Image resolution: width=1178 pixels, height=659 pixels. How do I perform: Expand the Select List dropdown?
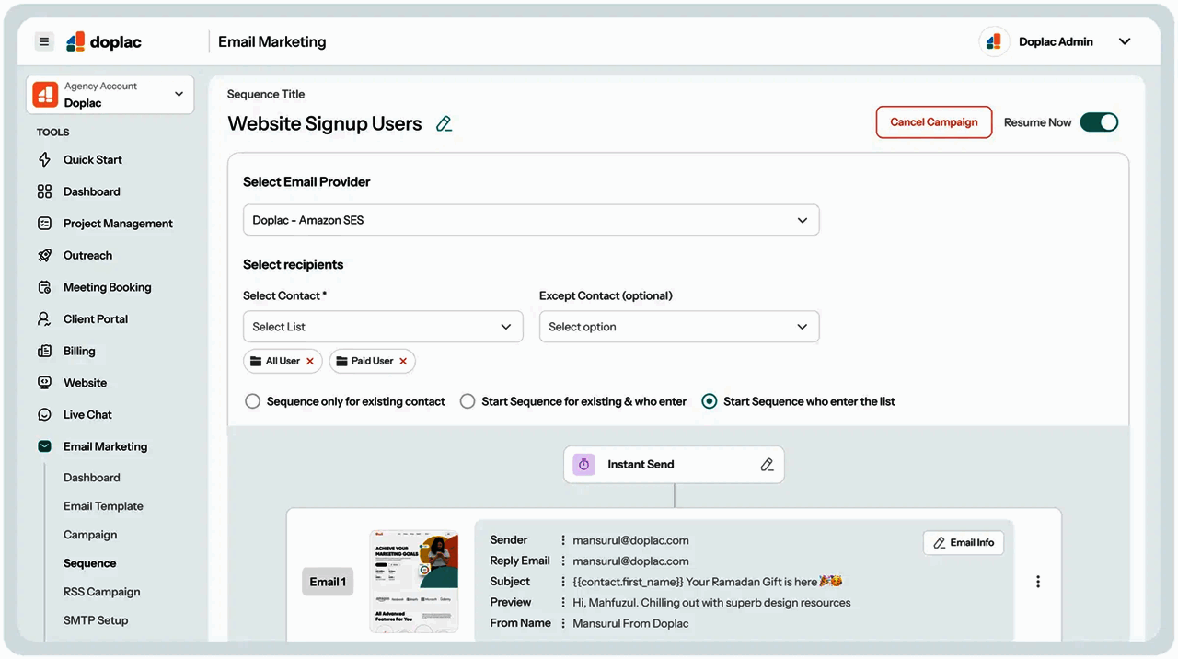pos(383,327)
